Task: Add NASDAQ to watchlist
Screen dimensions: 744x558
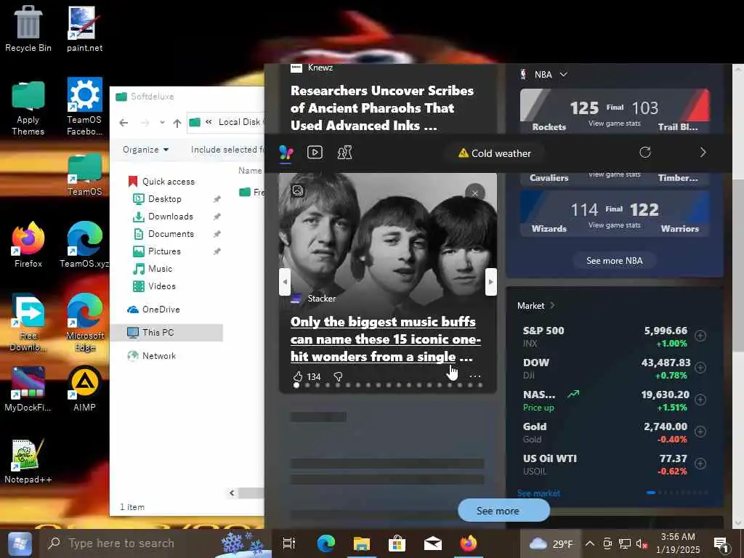Action: tap(700, 400)
